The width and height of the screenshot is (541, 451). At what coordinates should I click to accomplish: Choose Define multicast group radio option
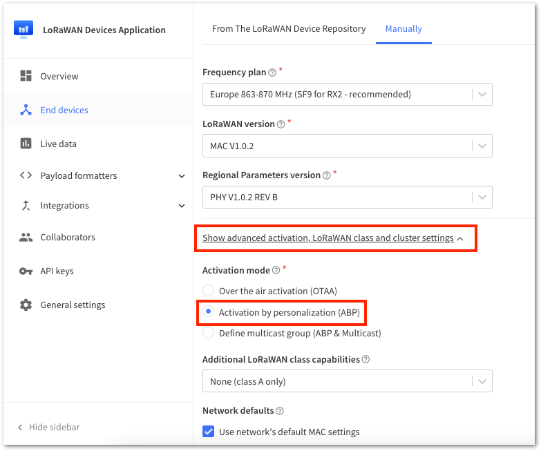coord(209,333)
